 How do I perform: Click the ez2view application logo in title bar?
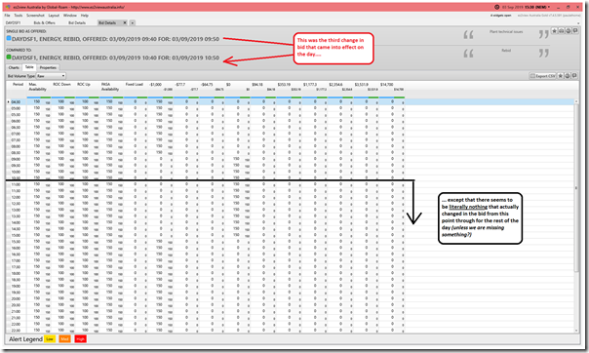coord(8,7)
